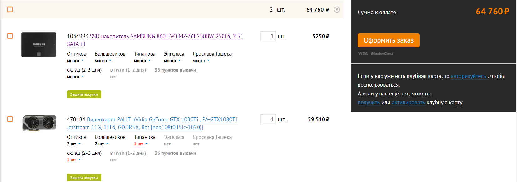This screenshot has height=182, width=517.
Task: Check the Palit GTX 1080Ti item checkbox
Action: pyautogui.click(x=10, y=119)
